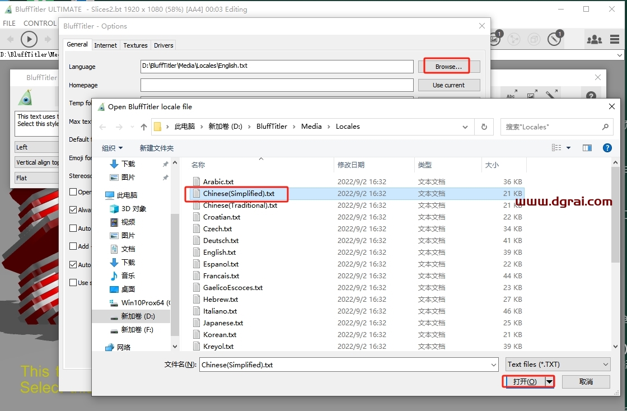The image size is (627, 411).
Task: Click the help question mark in BluffTitler panel
Action: tap(591, 96)
